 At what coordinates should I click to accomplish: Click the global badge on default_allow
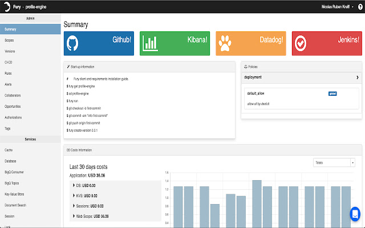pos(332,93)
